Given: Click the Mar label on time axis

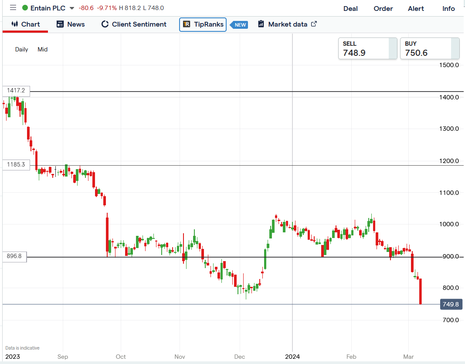Looking at the screenshot, I should click(x=408, y=357).
